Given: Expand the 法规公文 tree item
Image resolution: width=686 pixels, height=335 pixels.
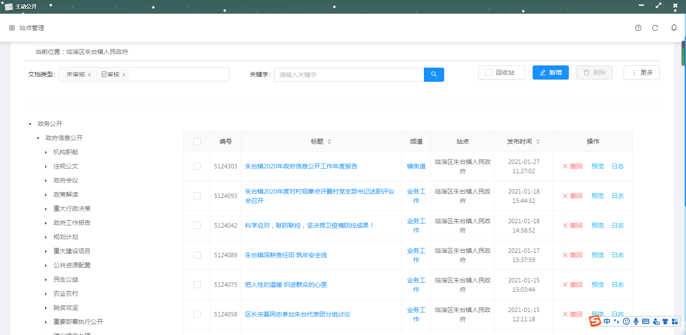Looking at the screenshot, I should [x=46, y=166].
